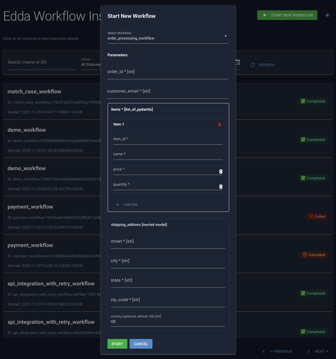Viewport: 336px width, 359px height.
Task: Cancel the new workflow dialog
Action: click(x=141, y=344)
